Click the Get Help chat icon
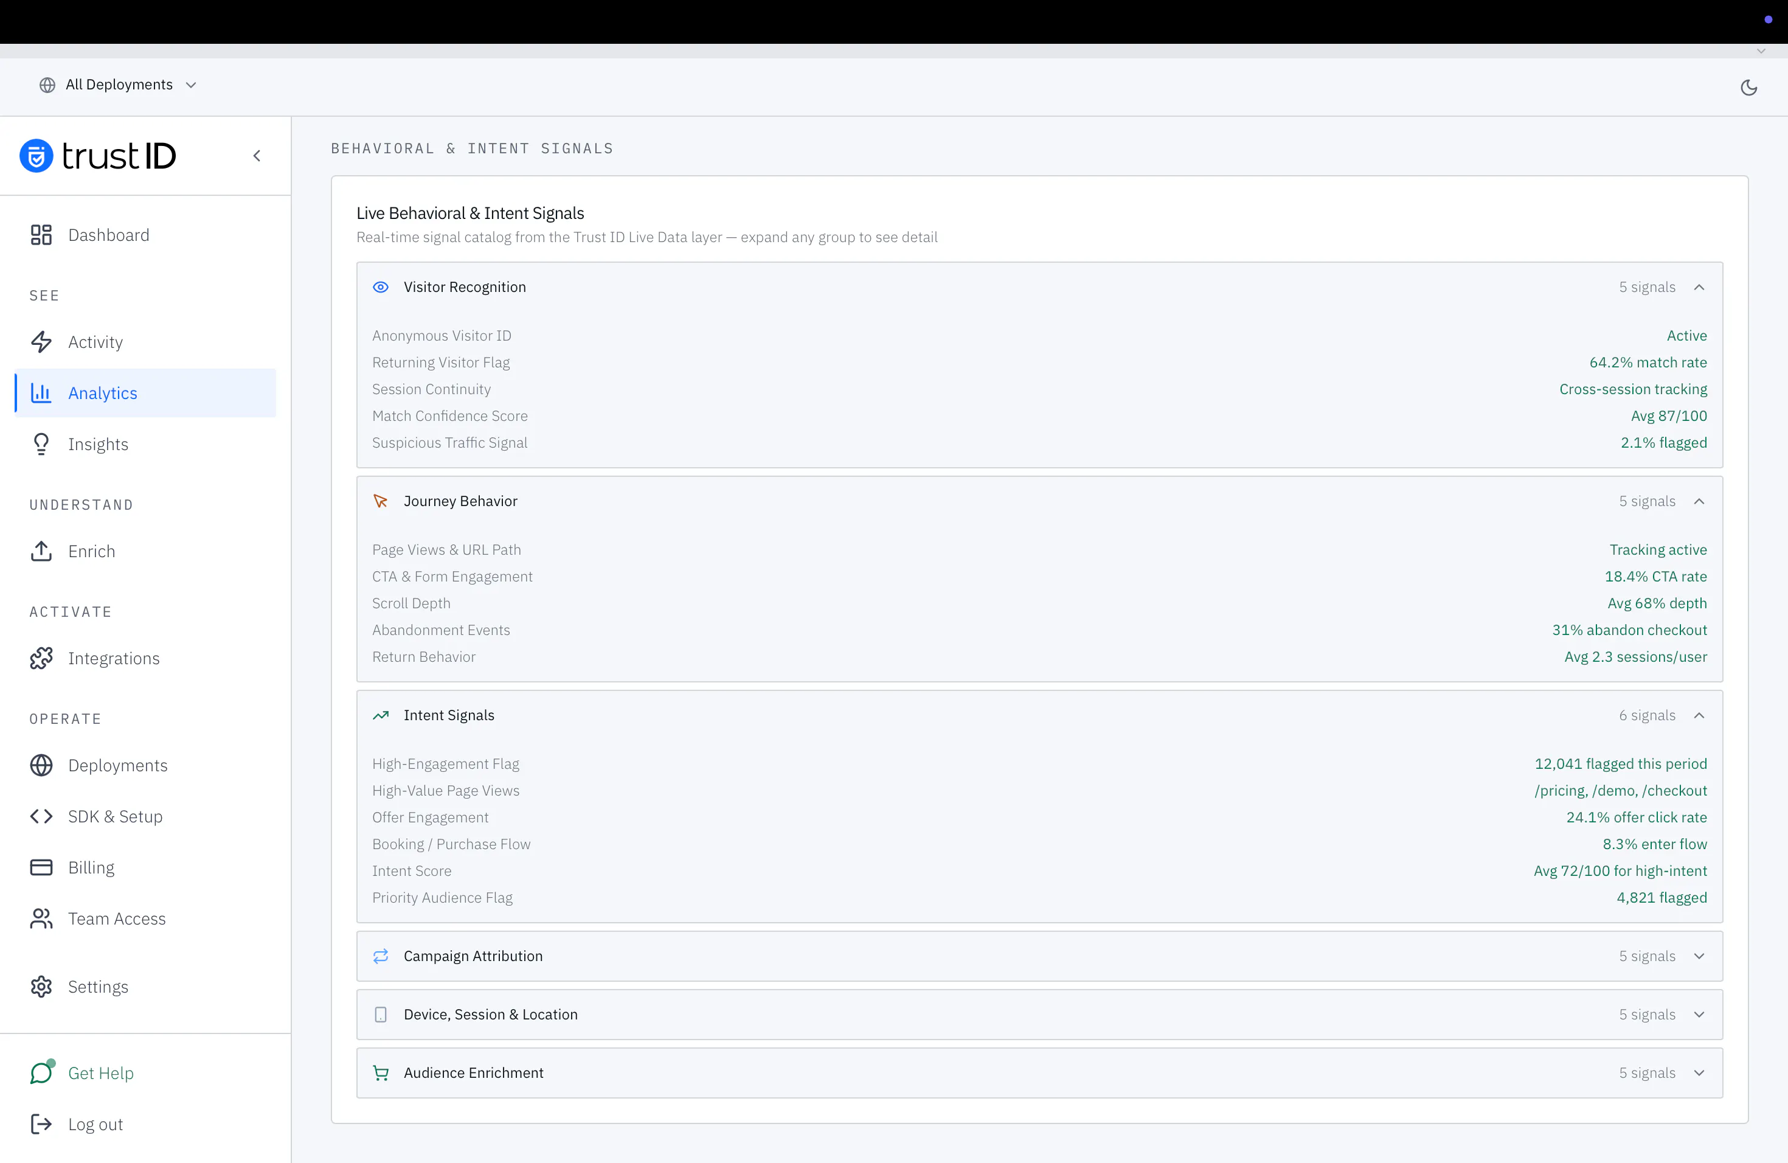The width and height of the screenshot is (1788, 1163). [41, 1073]
